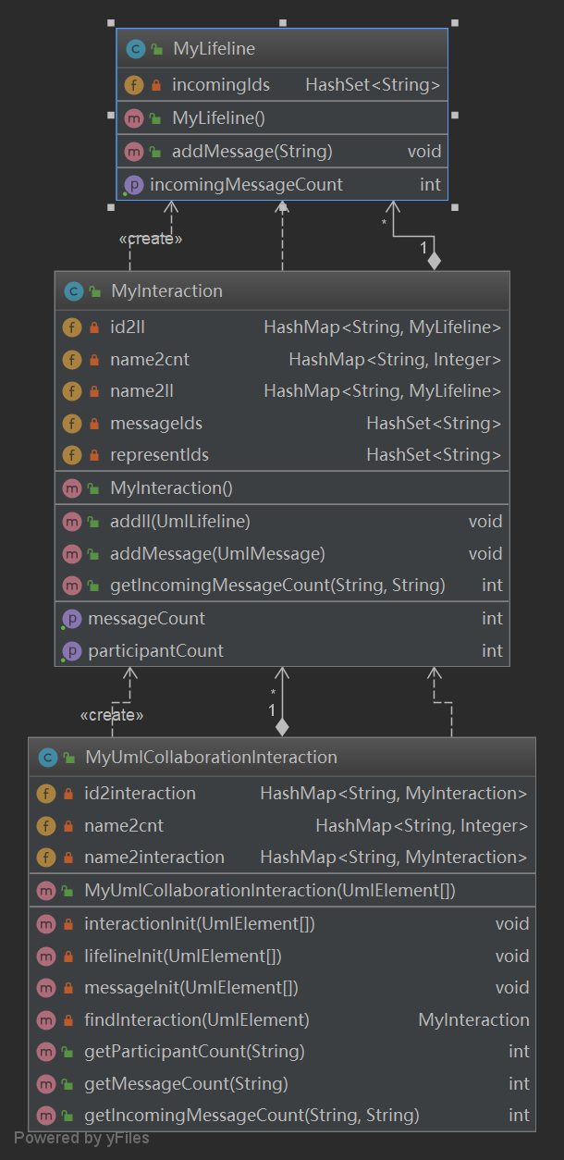The width and height of the screenshot is (564, 1160).
Task: Click the field icon beside messageIds
Action: (x=71, y=424)
